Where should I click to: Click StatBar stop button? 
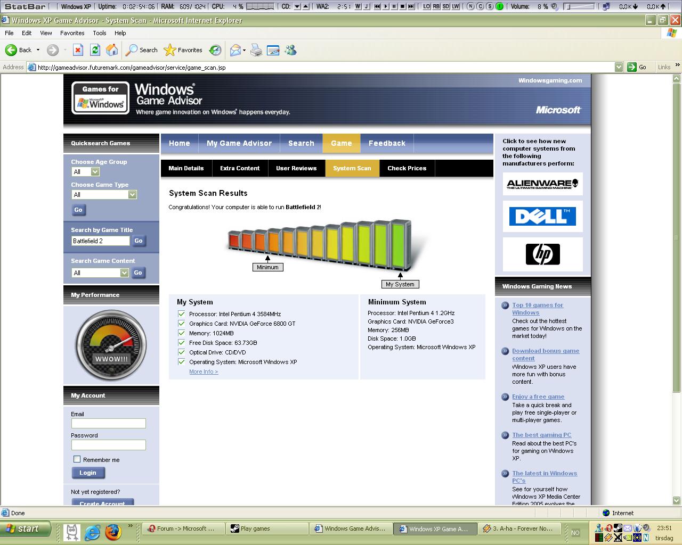click(x=403, y=6)
